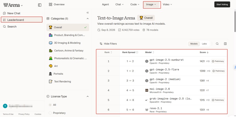236x117 pixels.
Task: Open Terms of Use link
Action: [8, 114]
